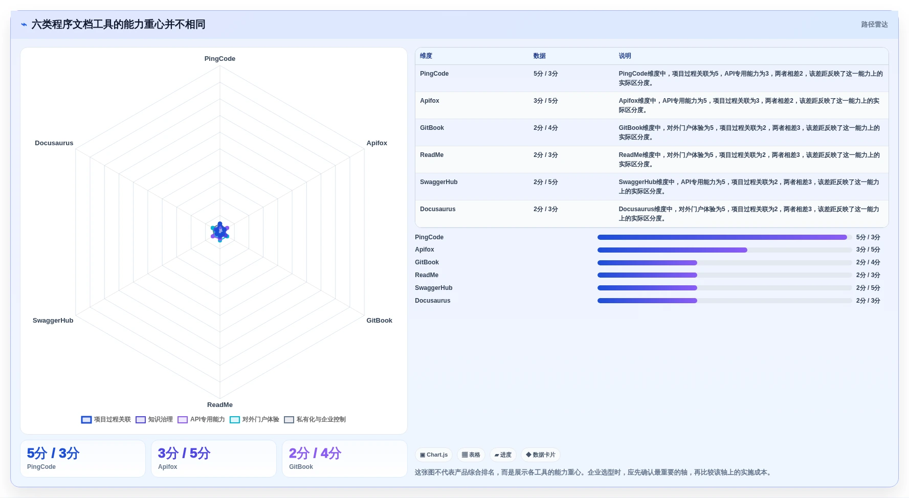909x498 pixels.
Task: Click the 路径雷达 label in header
Action: click(x=874, y=25)
